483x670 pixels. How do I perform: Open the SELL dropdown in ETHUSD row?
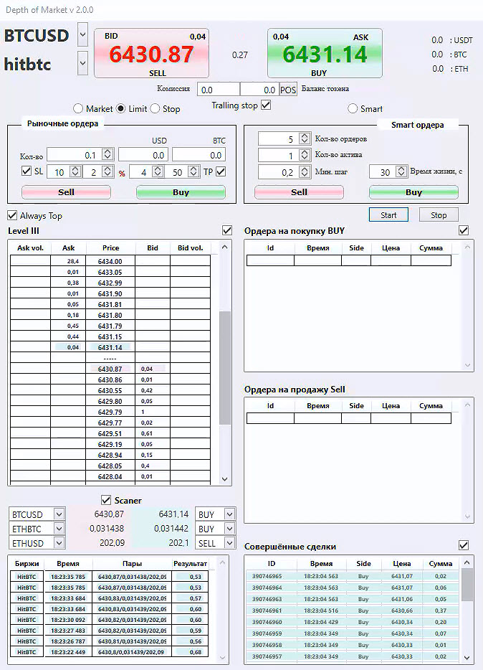[x=229, y=543]
